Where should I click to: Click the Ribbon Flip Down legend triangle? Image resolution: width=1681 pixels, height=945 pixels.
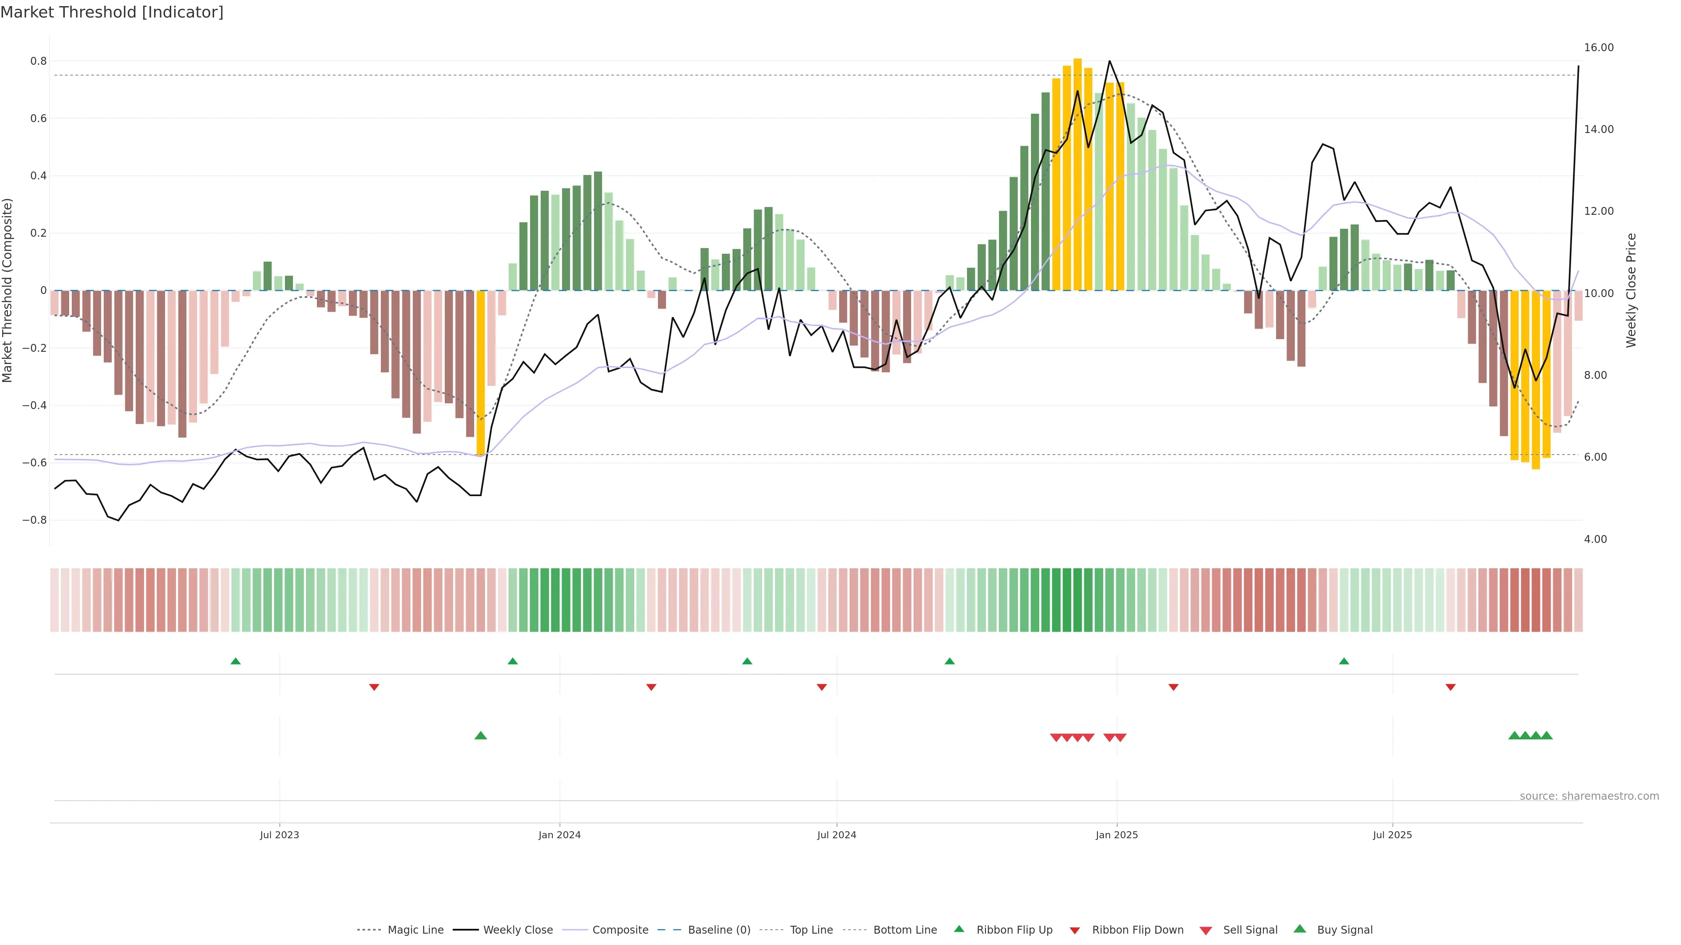[1075, 931]
